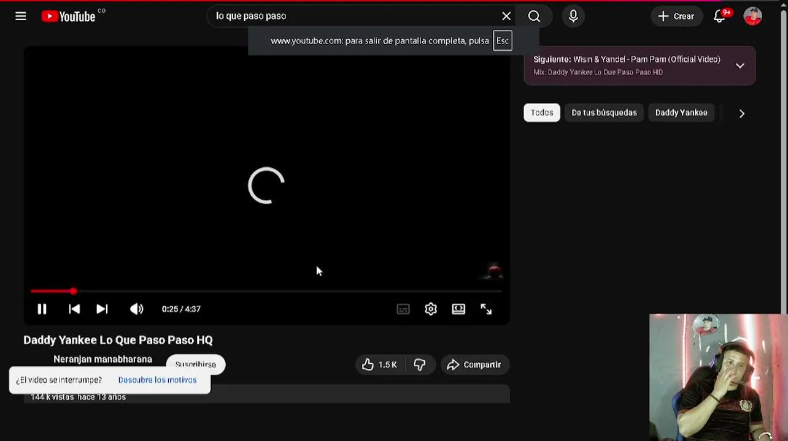Open the notifications bell
This screenshot has width=788, height=441.
[x=720, y=17]
